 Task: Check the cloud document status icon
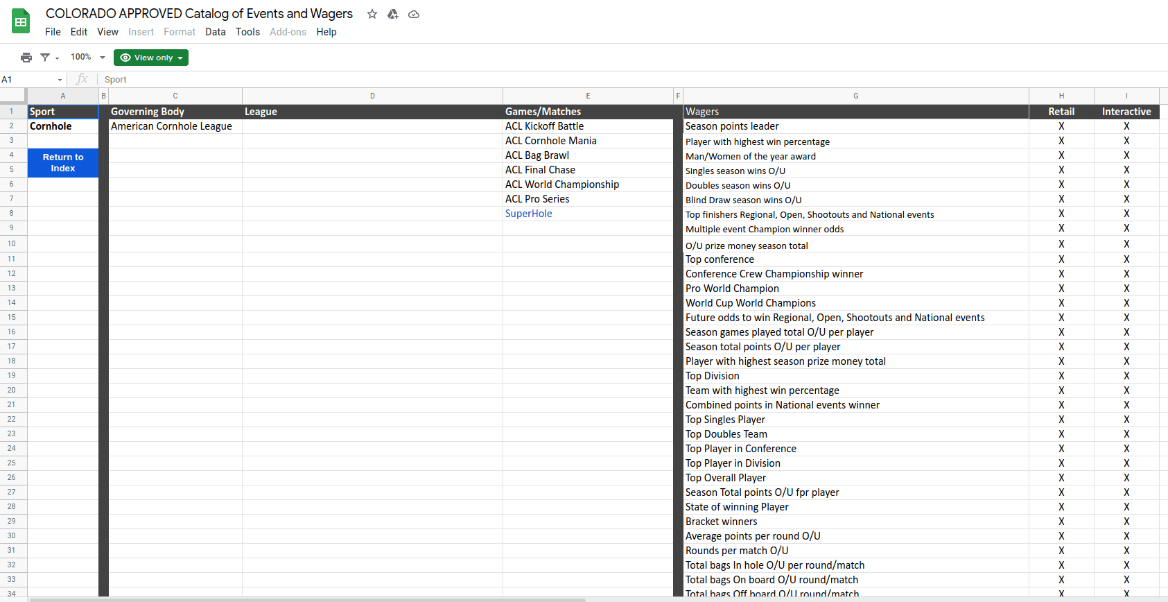point(414,14)
